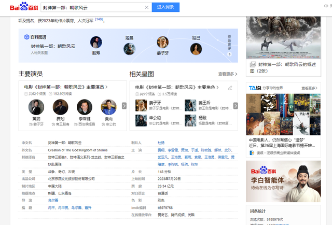Open cast member 杨玏 link
Image resolution: width=332 pixels, height=225 pixels.
point(185,164)
